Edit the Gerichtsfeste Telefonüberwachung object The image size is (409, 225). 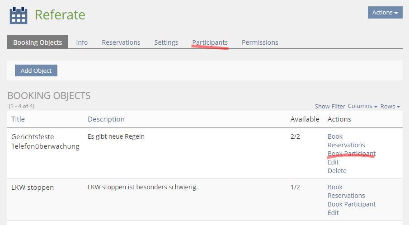point(333,162)
